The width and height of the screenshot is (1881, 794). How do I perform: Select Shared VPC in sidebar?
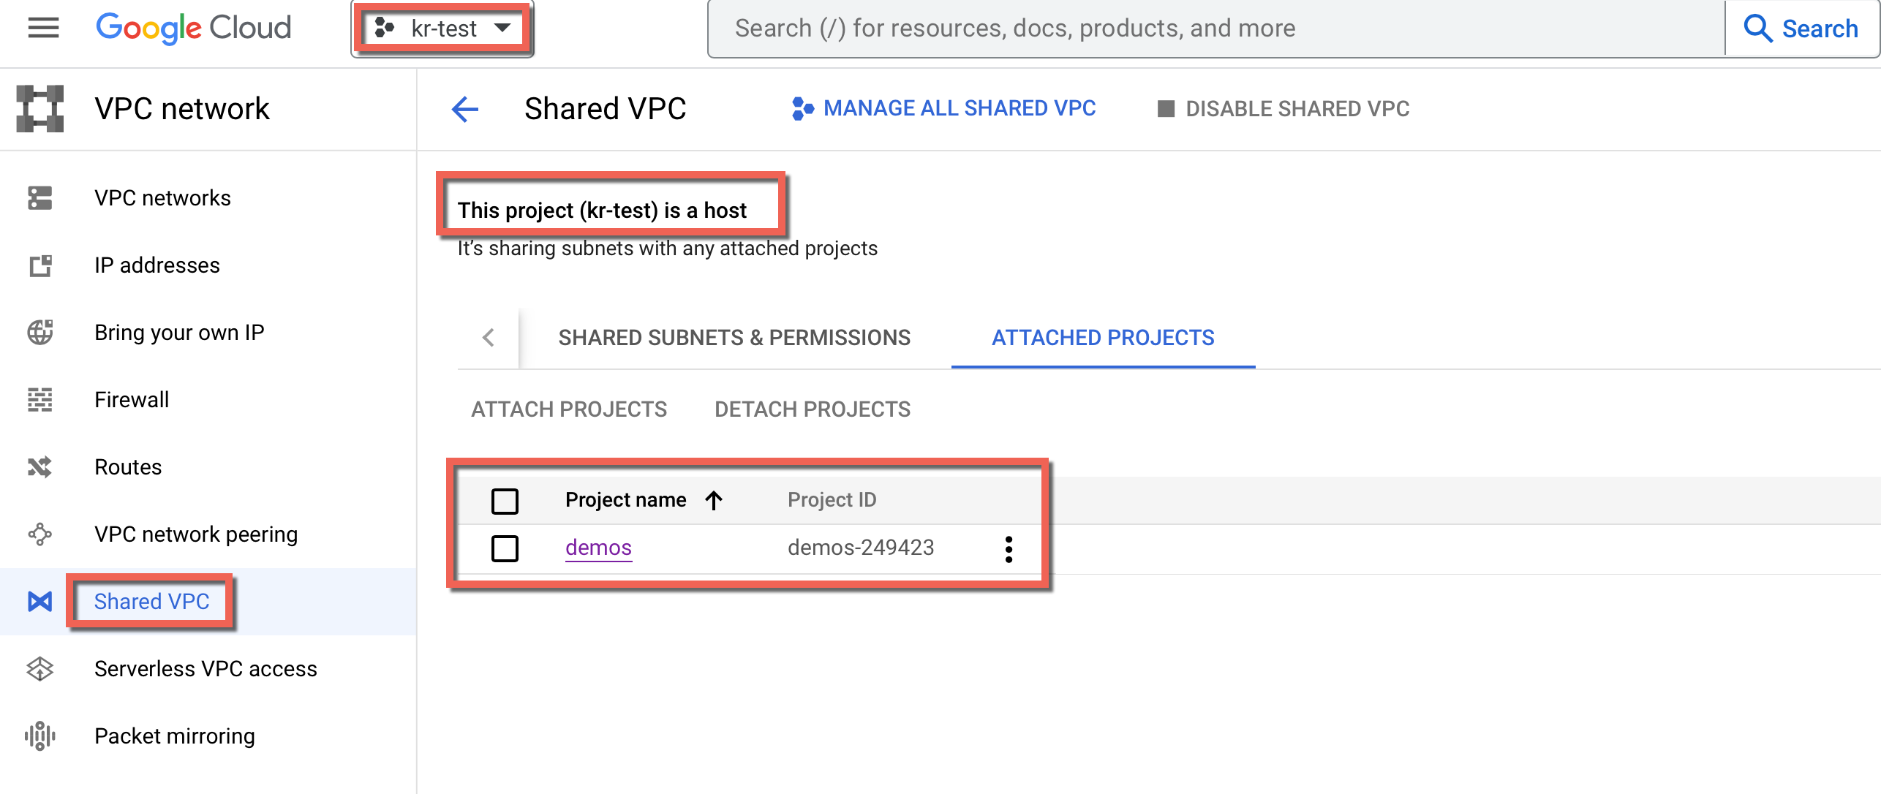tap(152, 602)
